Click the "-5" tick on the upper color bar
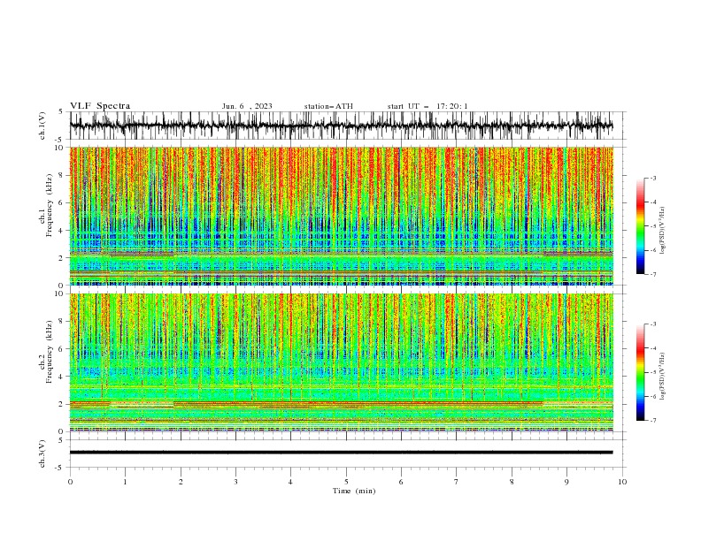The height and width of the screenshot is (541, 701). click(x=652, y=226)
